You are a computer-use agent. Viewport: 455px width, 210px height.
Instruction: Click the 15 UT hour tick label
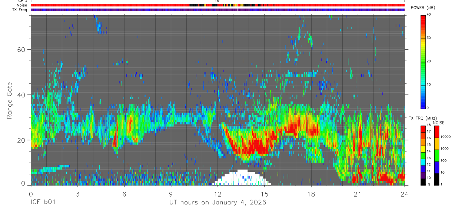point(265,194)
